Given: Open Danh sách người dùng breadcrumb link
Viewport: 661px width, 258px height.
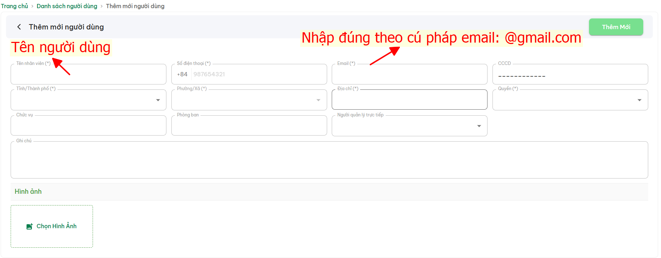Looking at the screenshot, I should 67,6.
